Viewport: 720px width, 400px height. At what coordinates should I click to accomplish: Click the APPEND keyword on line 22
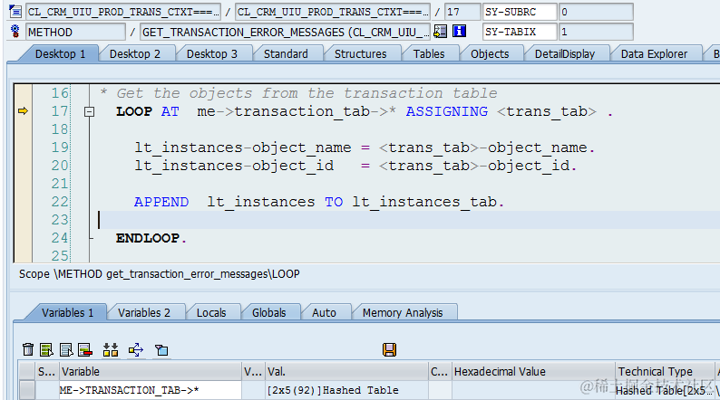161,202
